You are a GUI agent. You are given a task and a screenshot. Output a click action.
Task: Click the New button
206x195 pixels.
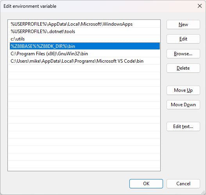(x=183, y=25)
